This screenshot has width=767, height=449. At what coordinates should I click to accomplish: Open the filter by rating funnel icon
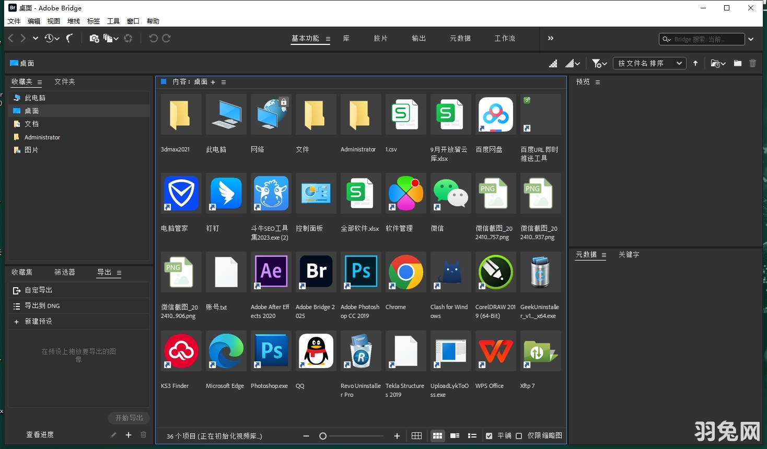pyautogui.click(x=596, y=63)
